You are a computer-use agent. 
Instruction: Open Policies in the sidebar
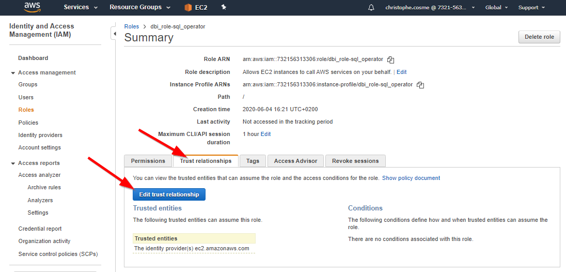click(28, 123)
